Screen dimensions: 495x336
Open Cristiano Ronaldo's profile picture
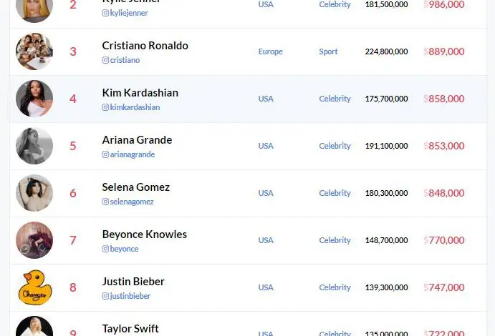pos(34,51)
